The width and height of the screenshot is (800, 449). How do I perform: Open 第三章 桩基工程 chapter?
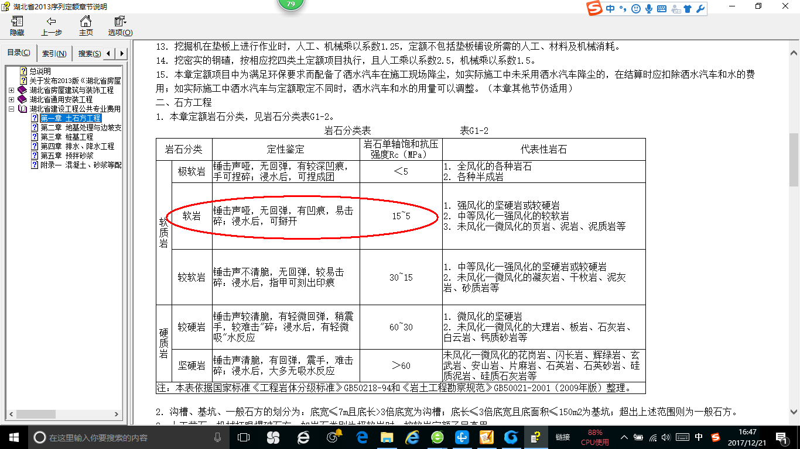[x=67, y=137]
